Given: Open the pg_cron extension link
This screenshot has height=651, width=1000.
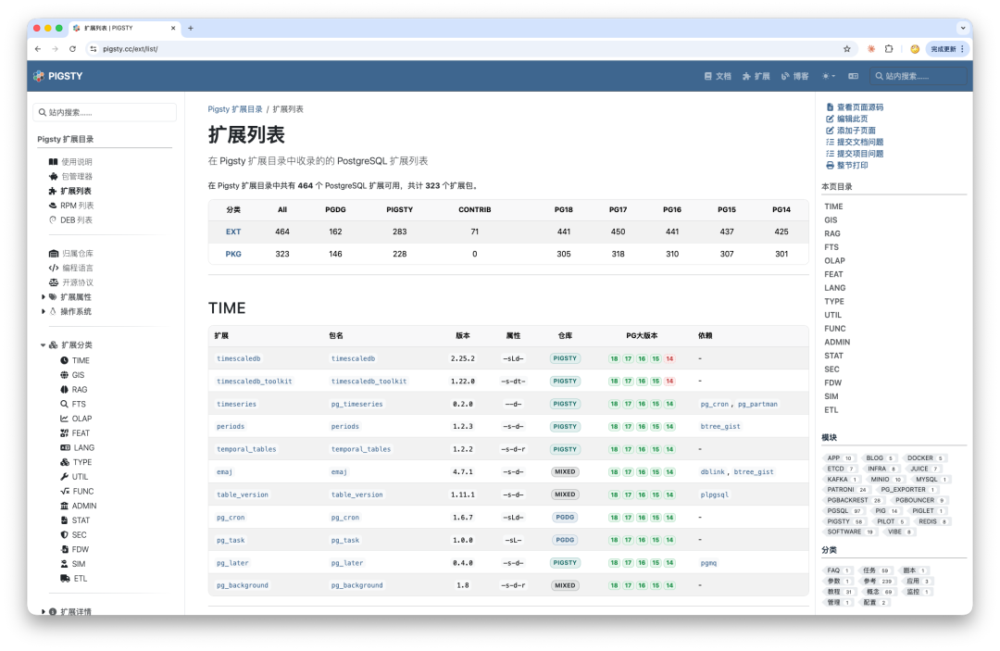Looking at the screenshot, I should [x=231, y=517].
